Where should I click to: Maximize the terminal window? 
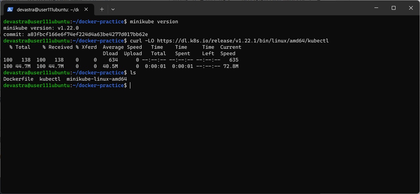pyautogui.click(x=394, y=8)
